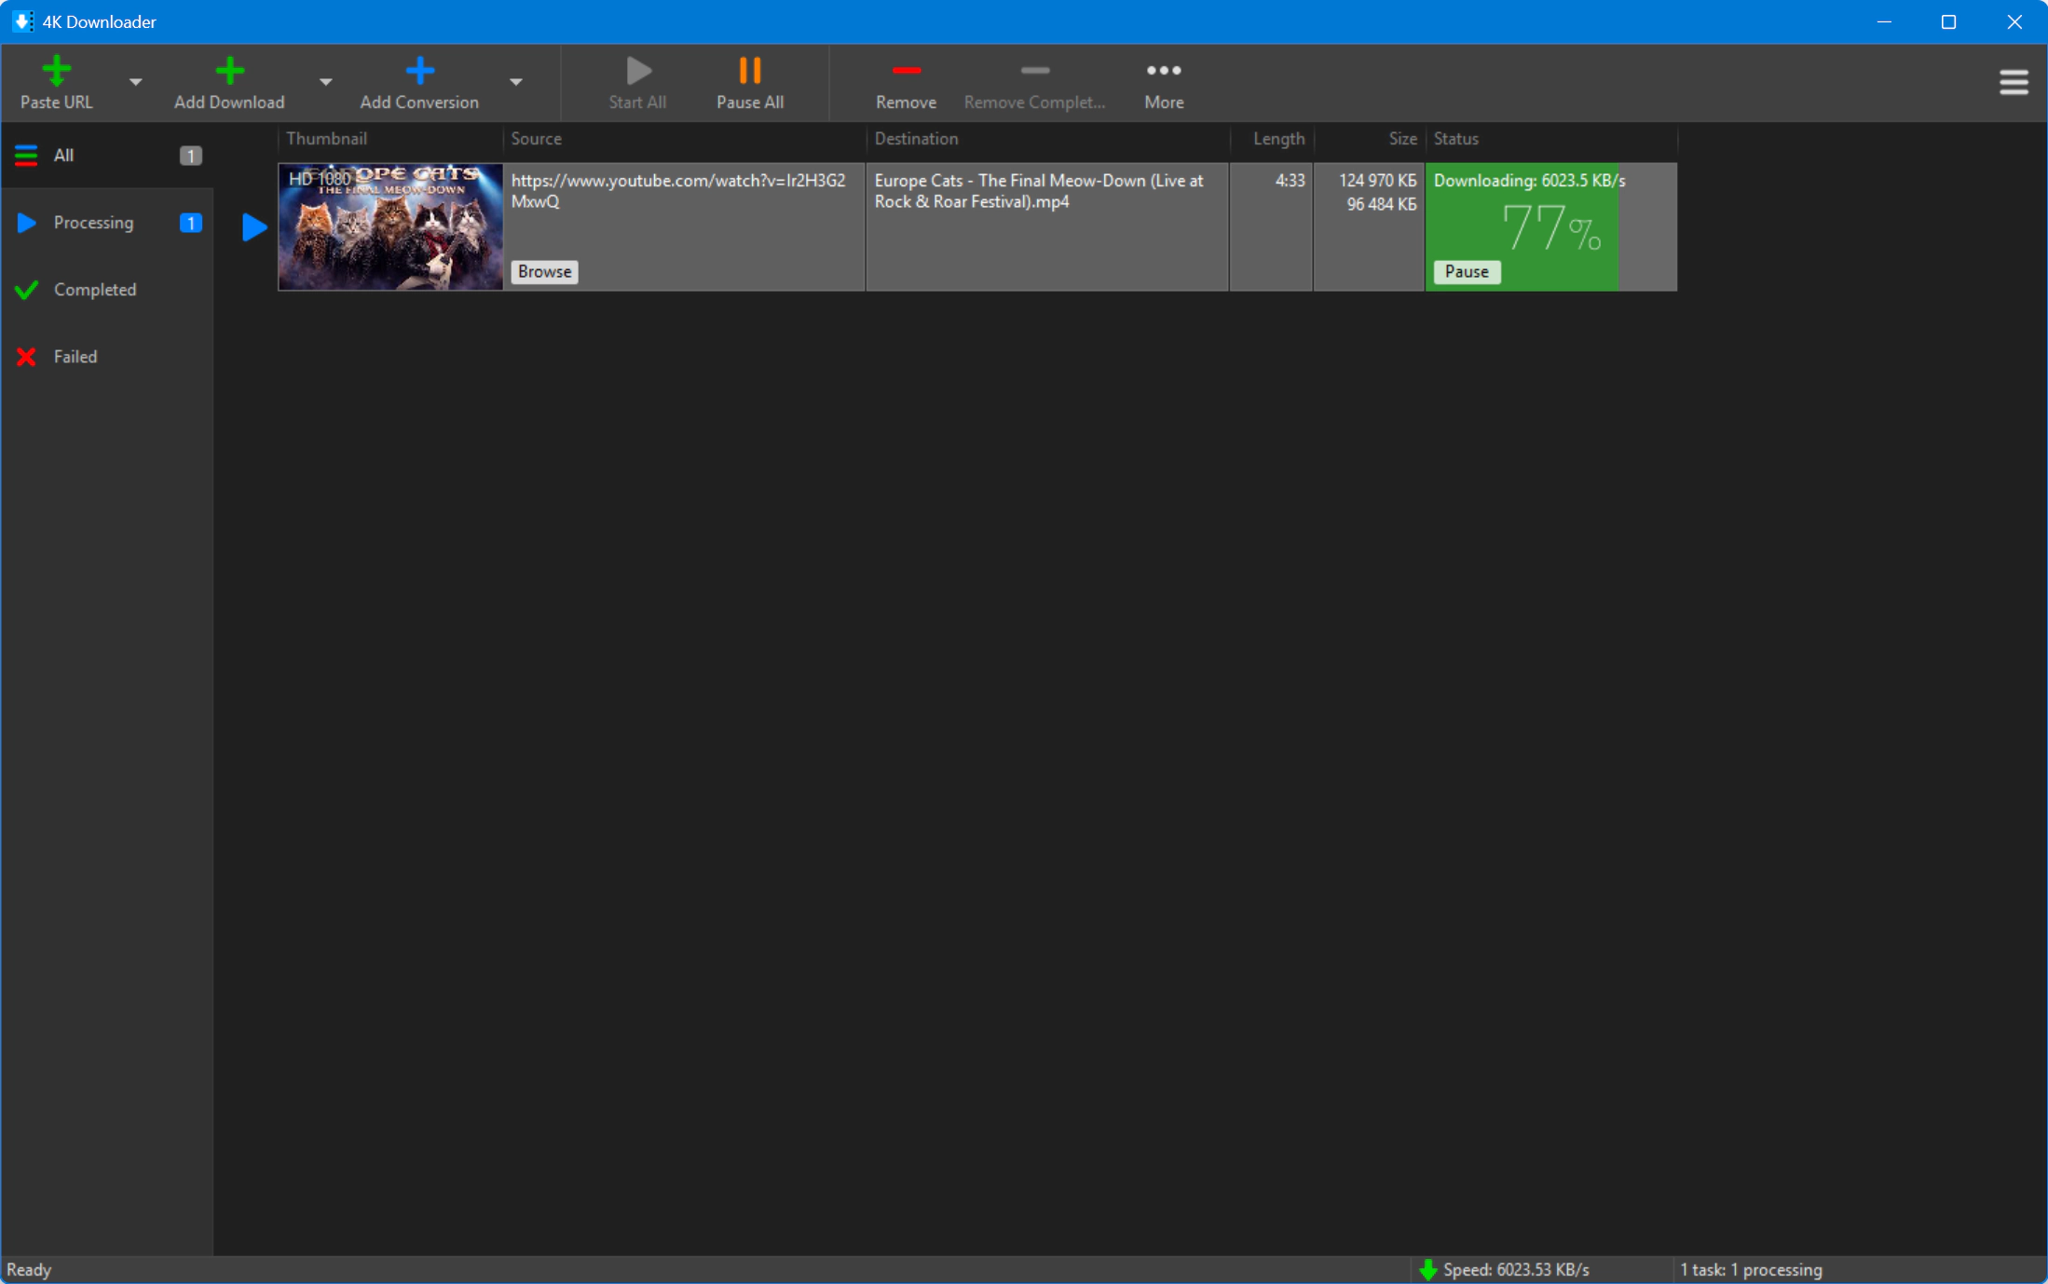Click the 4:33 length value
The height and width of the screenshot is (1284, 2048).
(x=1290, y=180)
